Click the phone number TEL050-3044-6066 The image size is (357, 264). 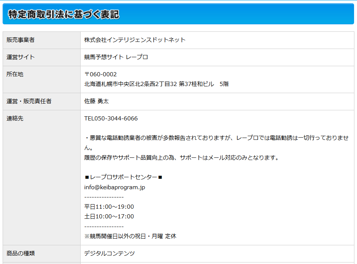click(111, 119)
